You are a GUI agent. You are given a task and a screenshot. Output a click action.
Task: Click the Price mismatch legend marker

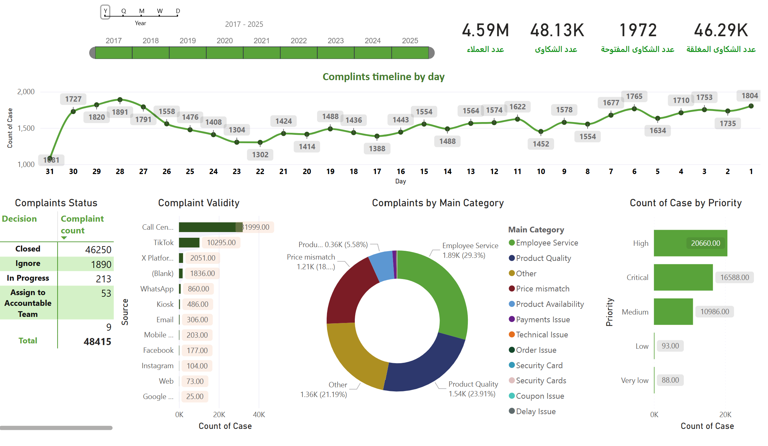tap(511, 288)
